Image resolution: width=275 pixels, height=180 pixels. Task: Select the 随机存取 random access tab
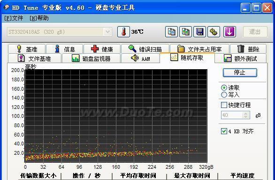click(x=187, y=58)
